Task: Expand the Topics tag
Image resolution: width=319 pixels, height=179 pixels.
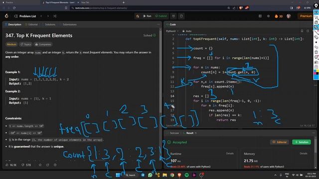Action: click(26, 44)
